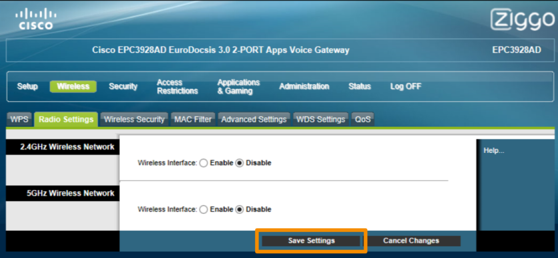This screenshot has width=558, height=258.
Task: Open Access Restrictions menu
Action: pyautogui.click(x=177, y=87)
